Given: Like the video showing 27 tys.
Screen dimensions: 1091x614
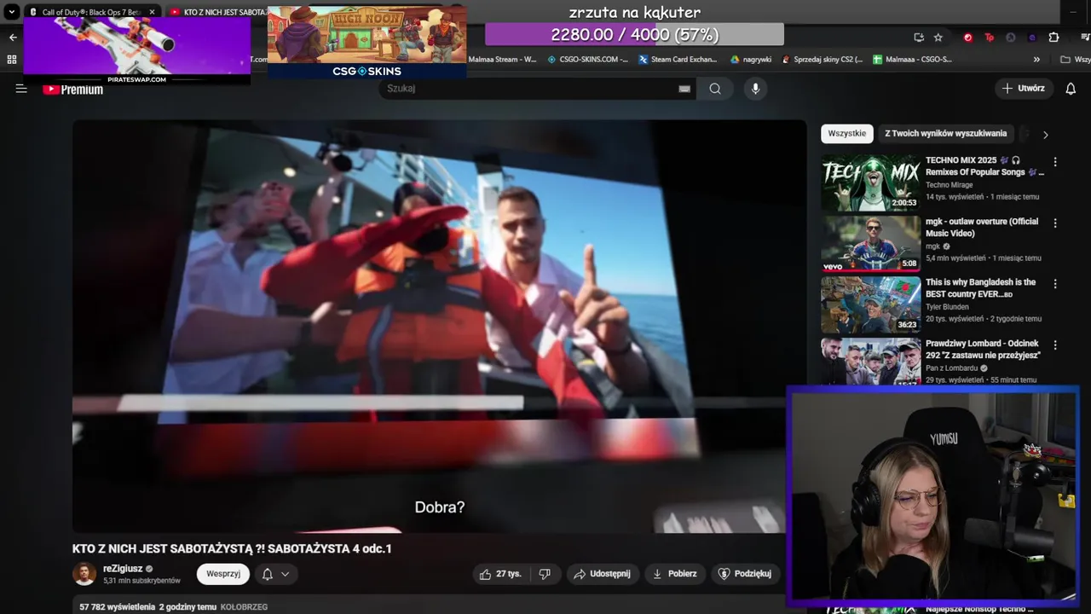Looking at the screenshot, I should point(500,574).
